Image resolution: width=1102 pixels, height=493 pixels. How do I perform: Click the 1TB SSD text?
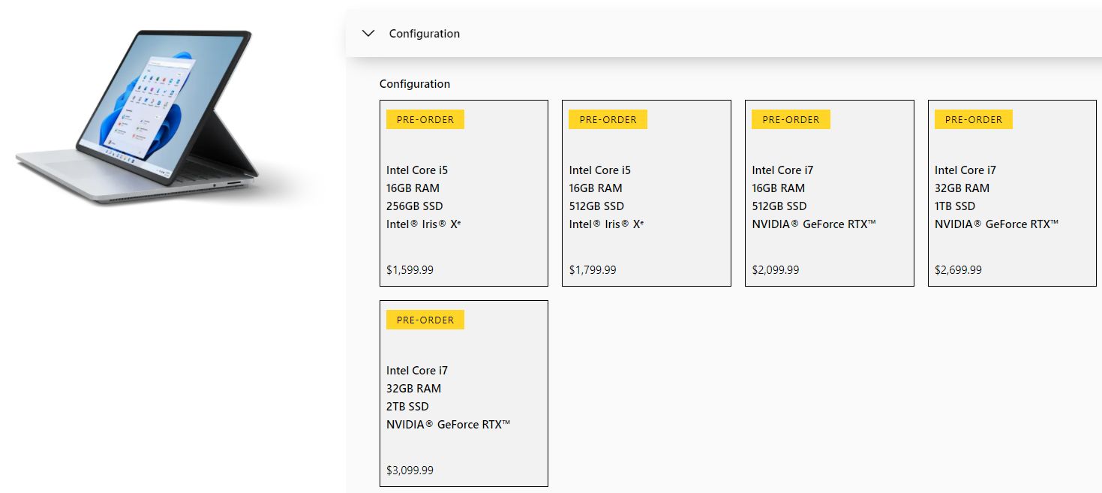point(955,206)
